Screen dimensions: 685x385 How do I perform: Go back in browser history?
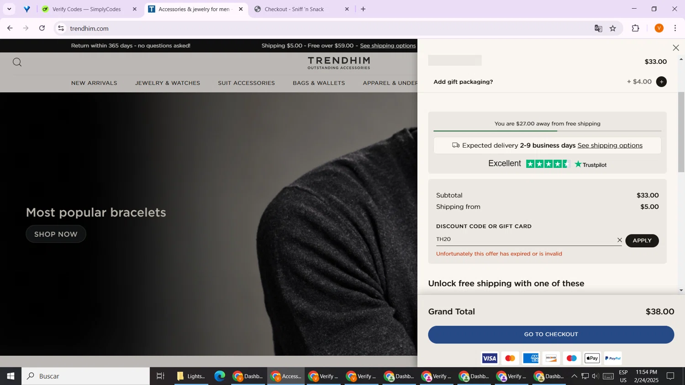tap(10, 28)
